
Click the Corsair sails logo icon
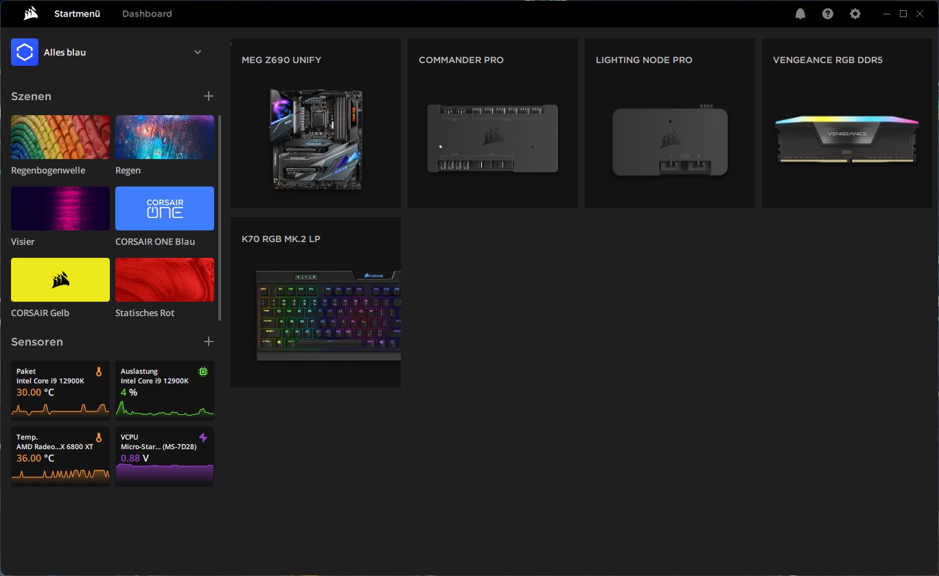point(30,14)
